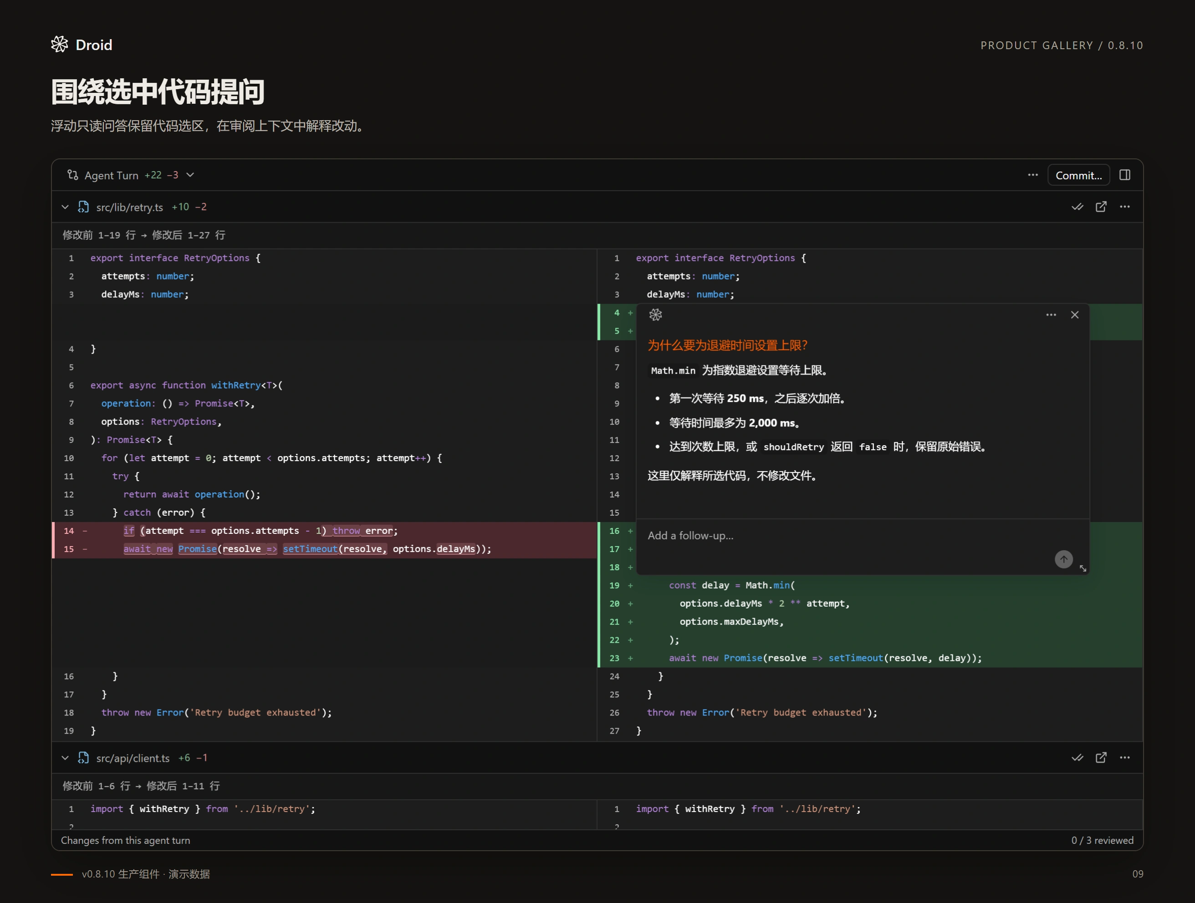
Task: Click the src/api/client.ts file name
Action: 133,758
